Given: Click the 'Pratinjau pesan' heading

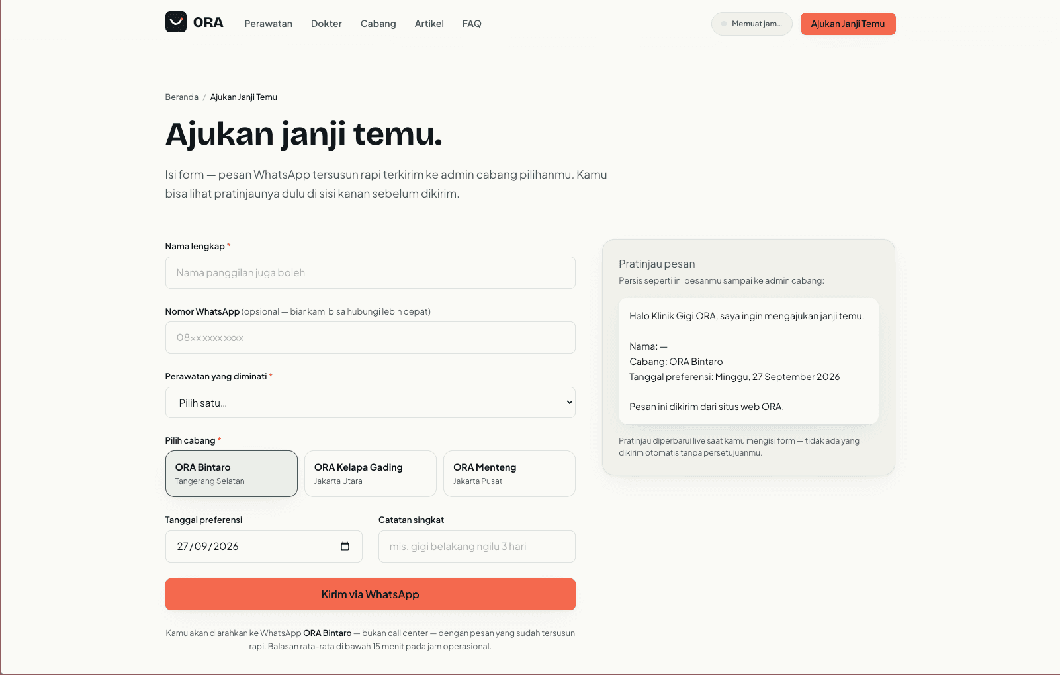Looking at the screenshot, I should pyautogui.click(x=656, y=264).
